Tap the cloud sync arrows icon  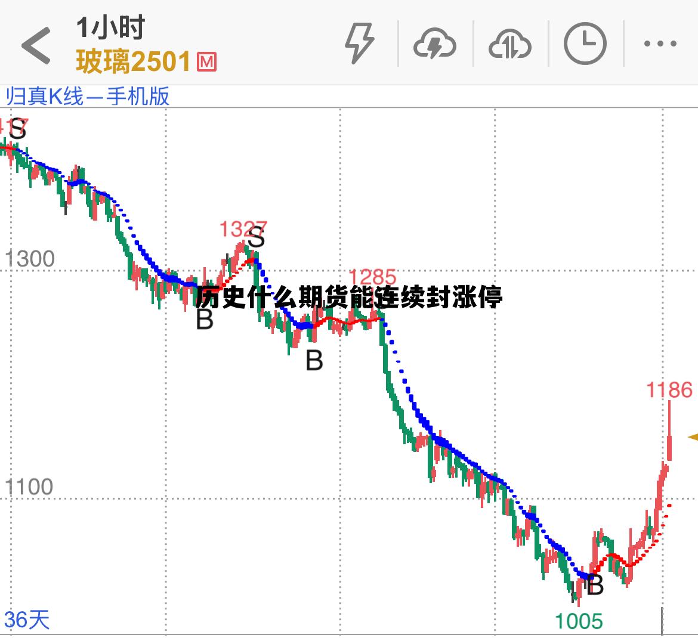(509, 45)
